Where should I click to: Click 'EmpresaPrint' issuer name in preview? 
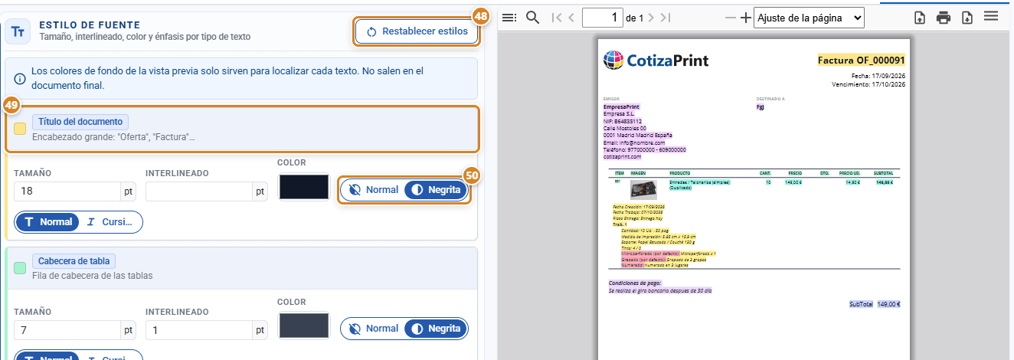tap(622, 106)
